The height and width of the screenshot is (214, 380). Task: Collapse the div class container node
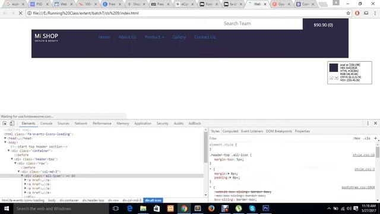9,150
